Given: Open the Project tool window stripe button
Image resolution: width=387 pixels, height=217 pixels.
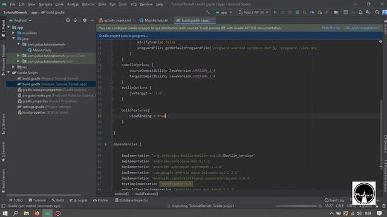Looking at the screenshot, I should pos(3,28).
